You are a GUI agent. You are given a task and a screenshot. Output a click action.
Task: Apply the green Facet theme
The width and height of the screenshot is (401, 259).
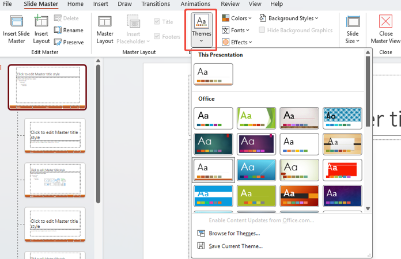click(256, 118)
